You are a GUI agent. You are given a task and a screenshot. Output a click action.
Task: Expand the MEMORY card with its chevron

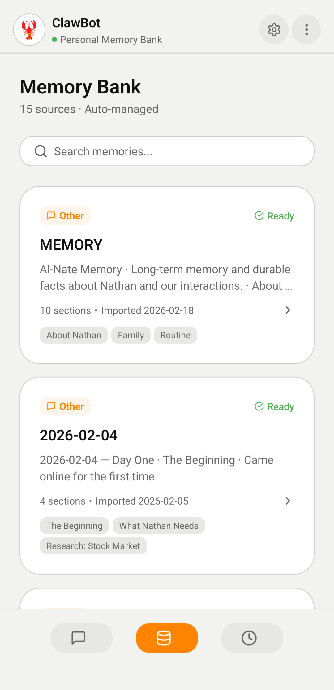pyautogui.click(x=288, y=310)
